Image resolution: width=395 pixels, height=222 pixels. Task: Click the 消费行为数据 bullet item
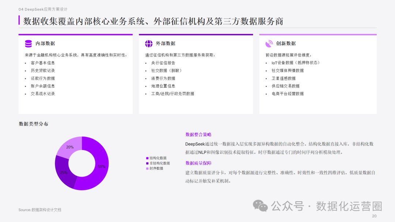163,79
